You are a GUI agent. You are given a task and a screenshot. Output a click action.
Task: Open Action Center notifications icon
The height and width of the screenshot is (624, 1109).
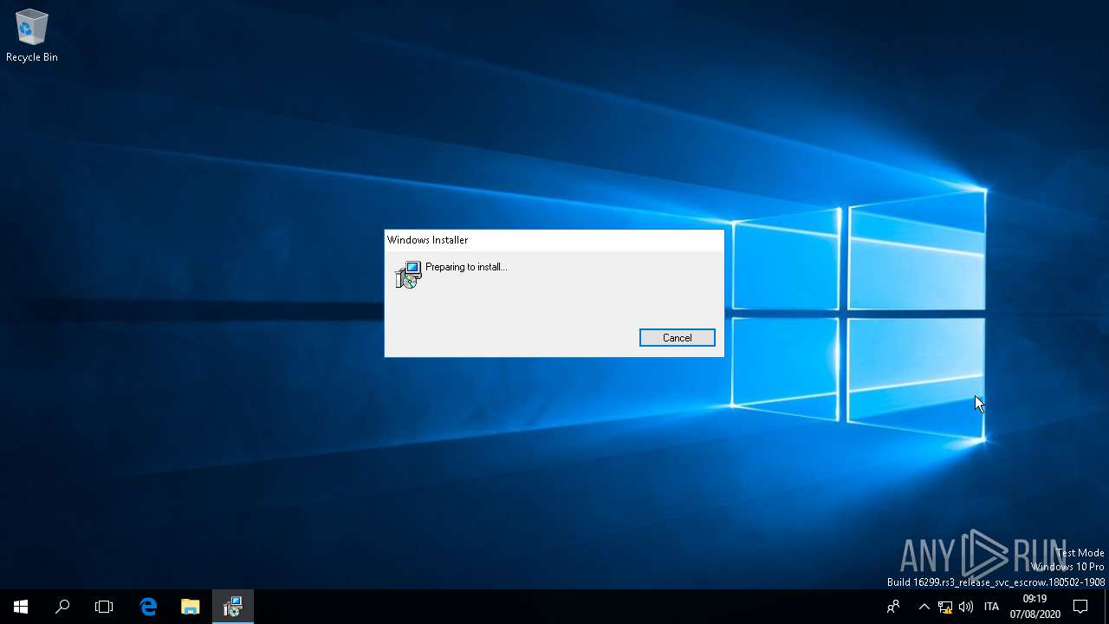pos(1080,607)
